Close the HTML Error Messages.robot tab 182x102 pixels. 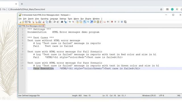(43, 26)
